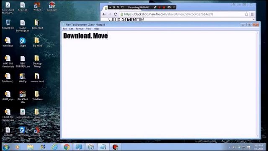Click the Notepad scrollbar down arrow
The image size is (268, 151).
(258, 136)
